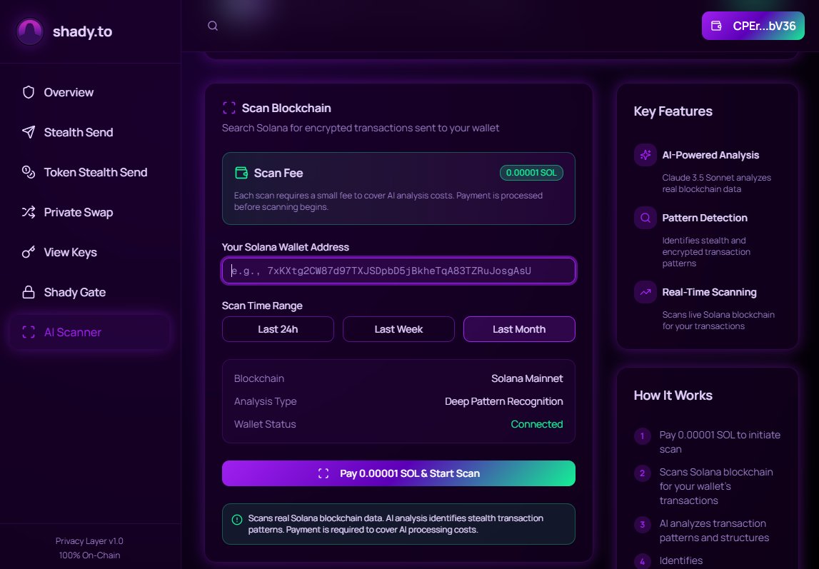Click the AI Scanner sidebar scan icon
This screenshot has height=569, width=819.
pos(29,332)
